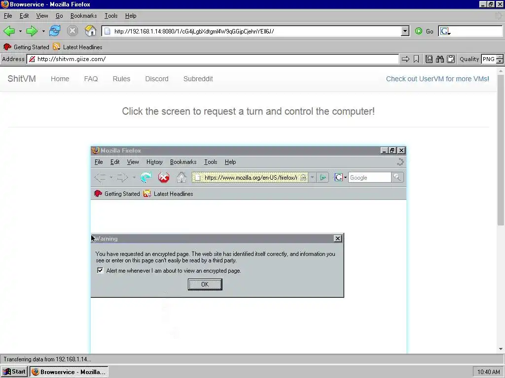Image resolution: width=505 pixels, height=378 pixels.
Task: Open the Home page icon in outer toolbar
Action: point(91,31)
